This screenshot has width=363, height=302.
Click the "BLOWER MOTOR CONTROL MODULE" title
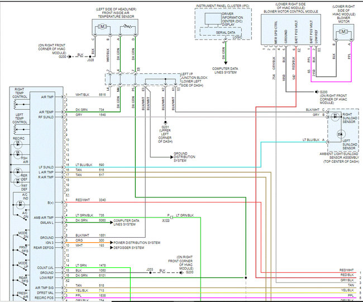291,11
